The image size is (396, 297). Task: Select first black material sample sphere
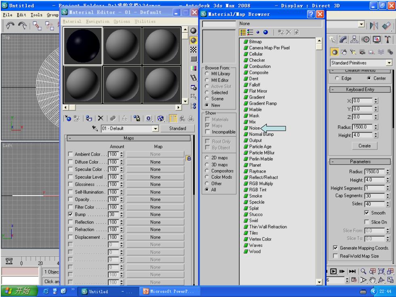[83, 46]
